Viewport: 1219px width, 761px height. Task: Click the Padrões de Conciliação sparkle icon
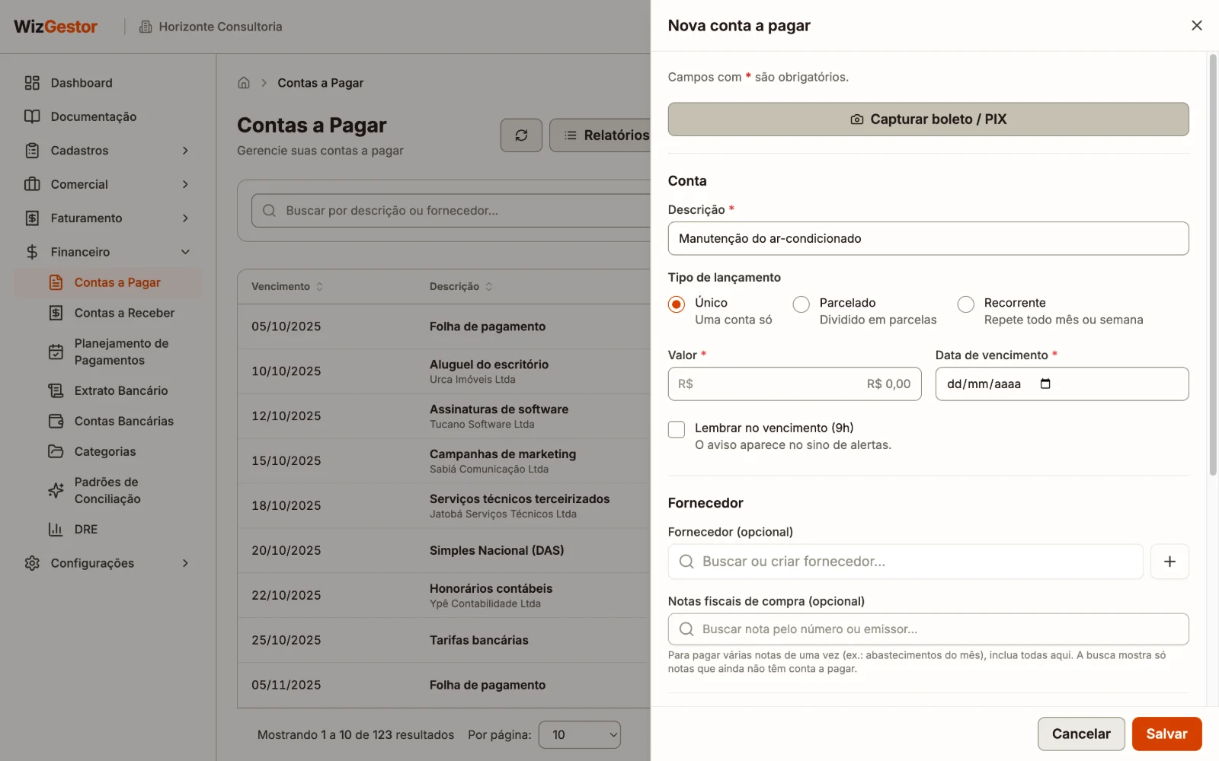click(x=56, y=490)
